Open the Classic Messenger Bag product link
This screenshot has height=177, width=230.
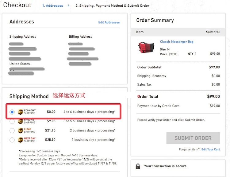click(x=177, y=42)
